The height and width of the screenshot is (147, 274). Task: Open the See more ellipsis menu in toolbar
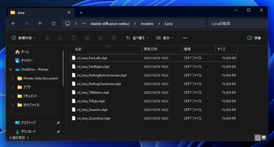(185, 38)
